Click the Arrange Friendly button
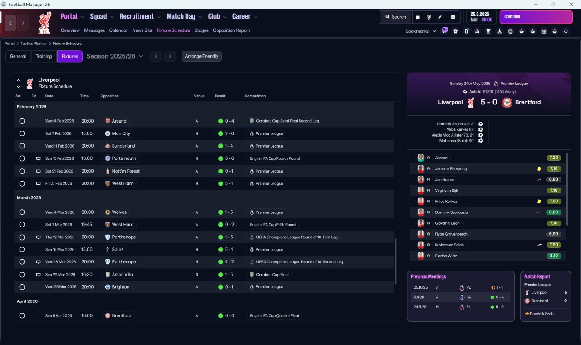 202,56
